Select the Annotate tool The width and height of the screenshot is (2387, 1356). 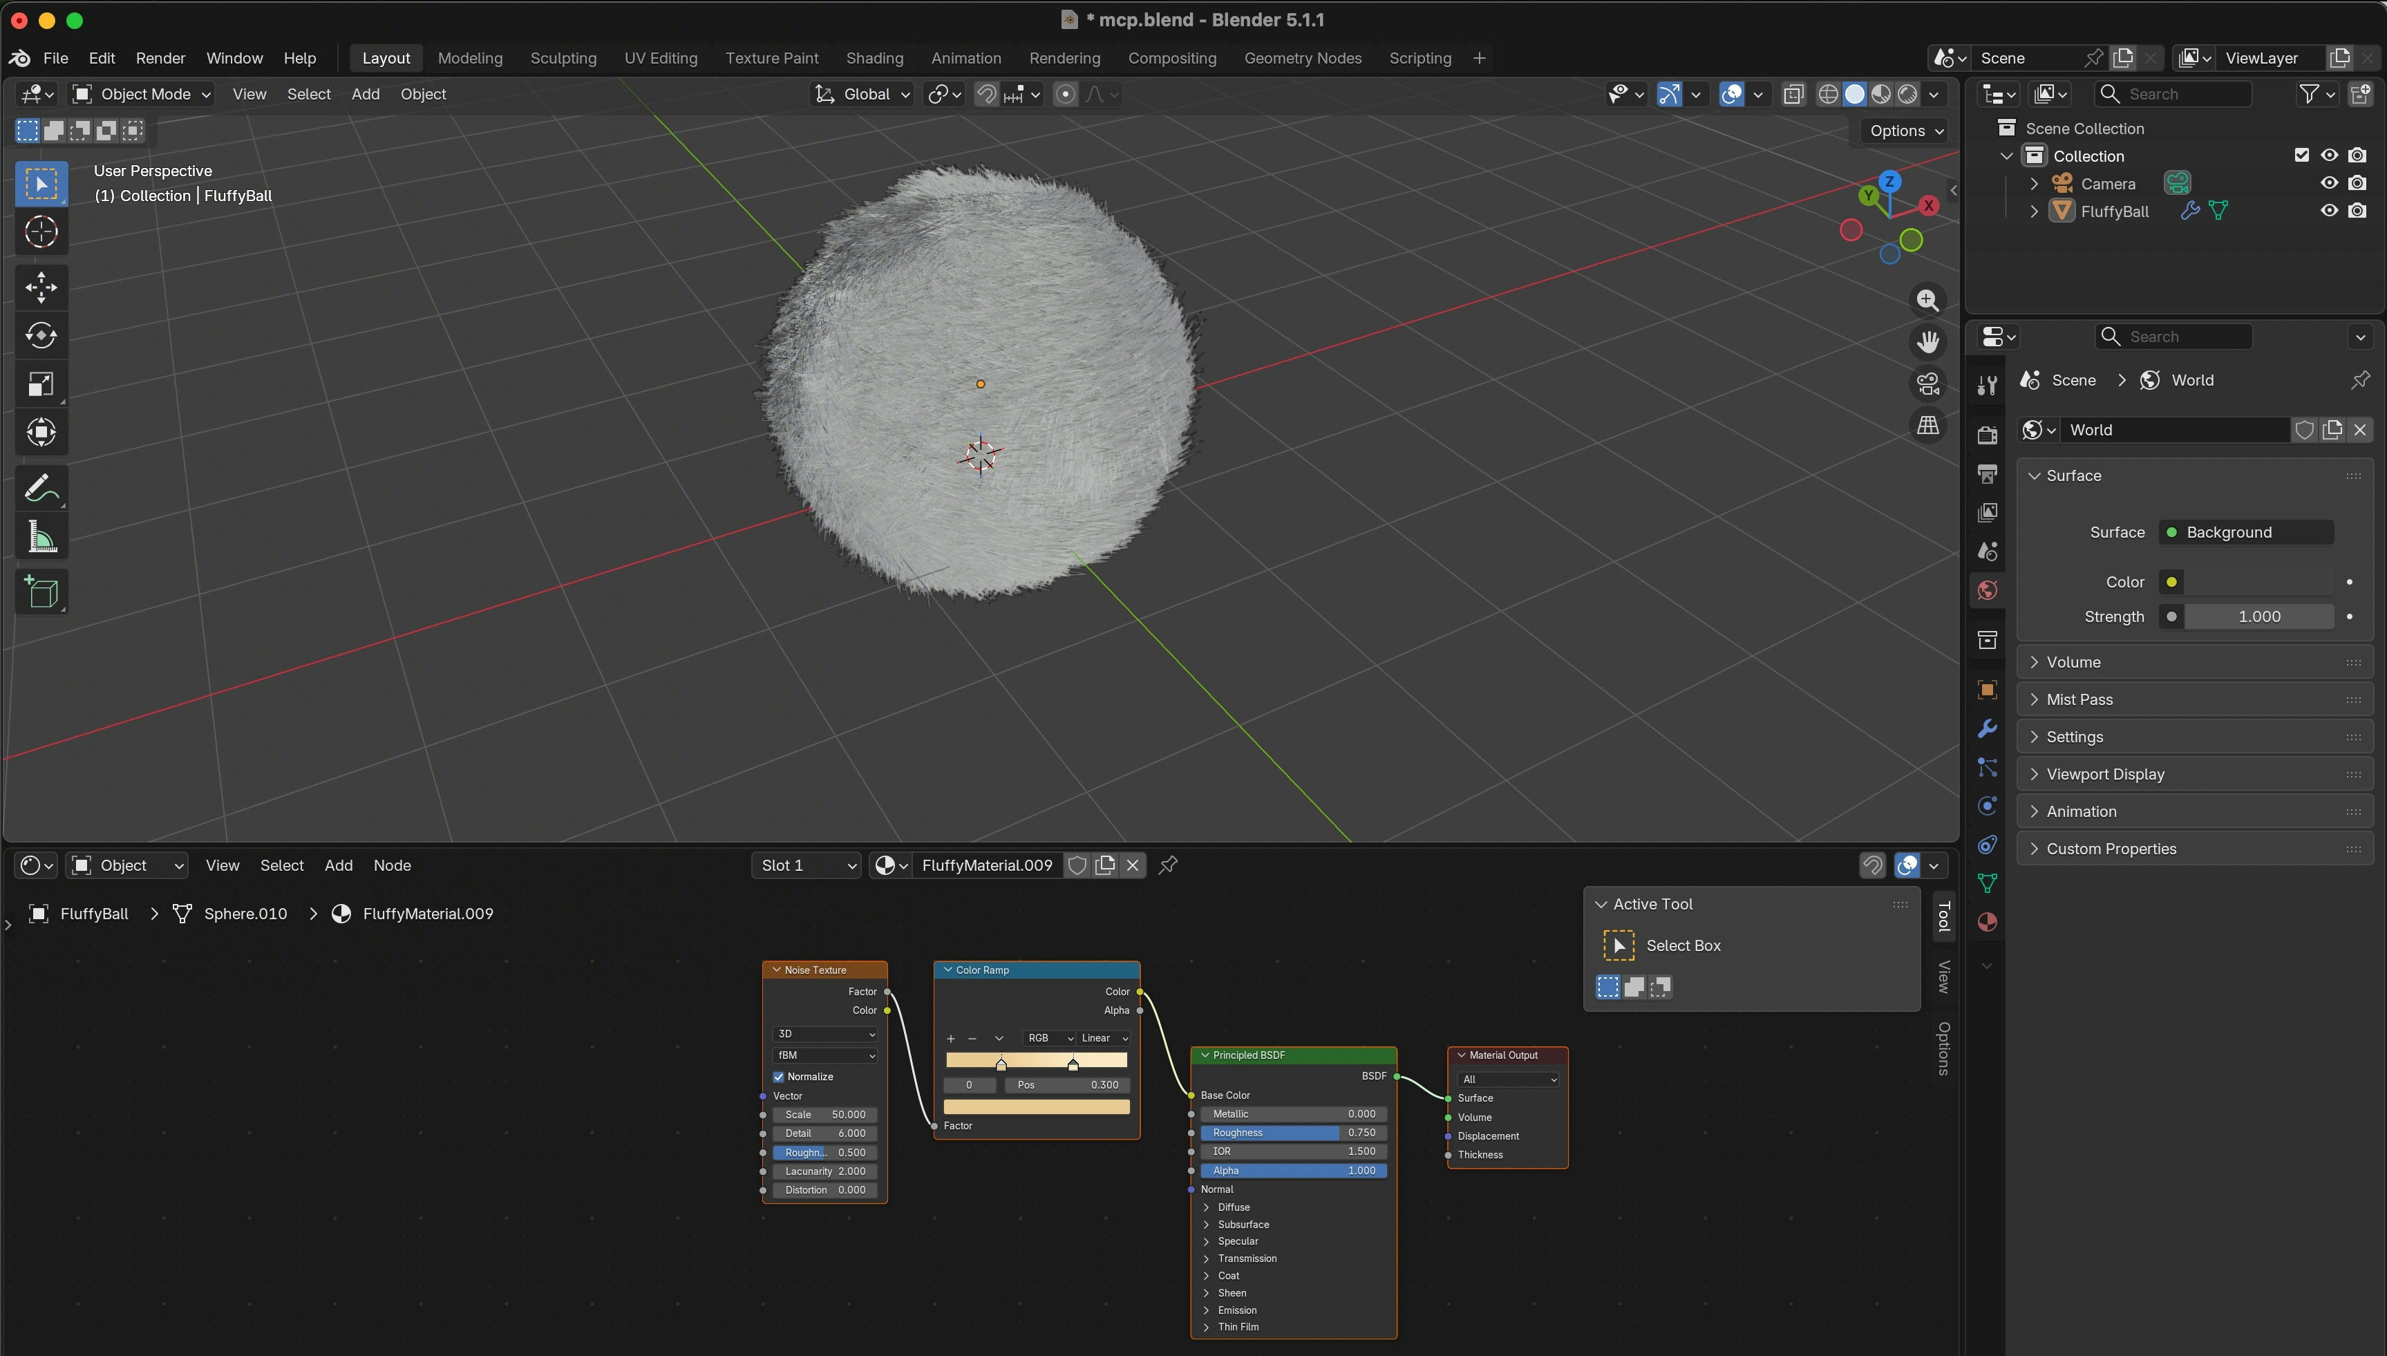click(41, 488)
